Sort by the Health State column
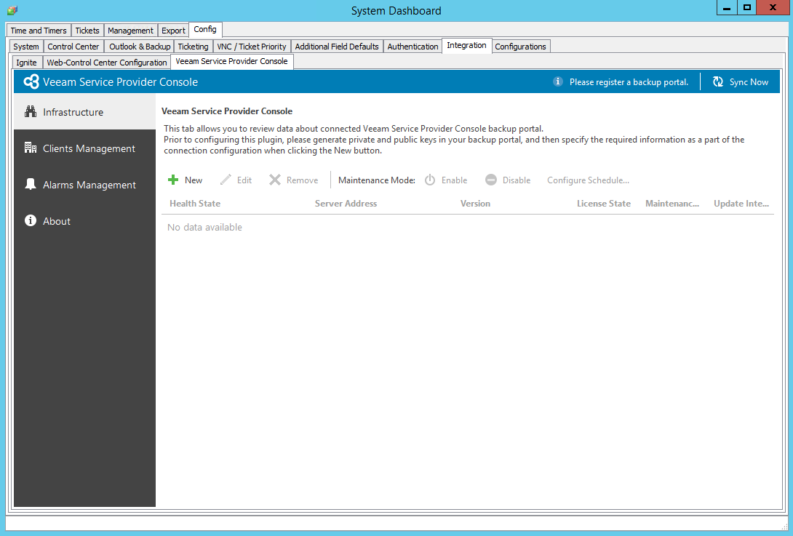 coord(194,204)
